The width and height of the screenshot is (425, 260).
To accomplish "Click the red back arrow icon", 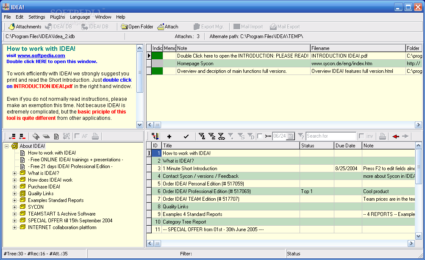I will (x=396, y=136).
